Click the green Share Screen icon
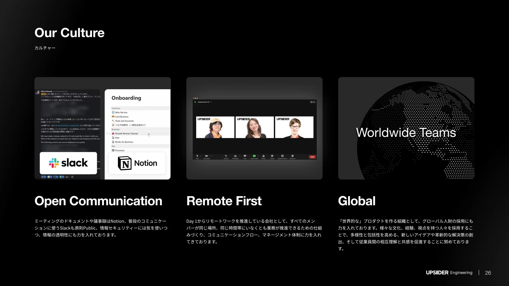This screenshot has width=509, height=286. [254, 156]
